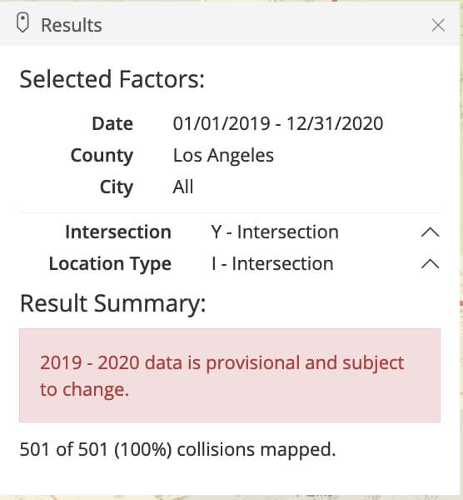Image resolution: width=463 pixels, height=500 pixels.
Task: Click the Intersection factor label
Action: point(118,232)
